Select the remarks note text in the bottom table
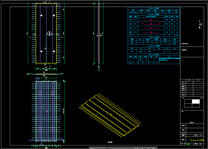 [x=170, y=59]
